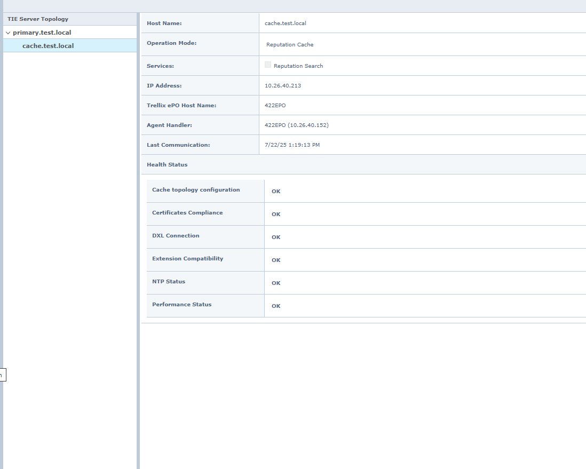
Task: Click Agent Handler value 422EPO (10.26.40.152)
Action: coord(297,125)
